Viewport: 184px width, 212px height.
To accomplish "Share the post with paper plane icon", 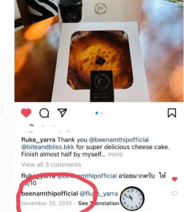I will click(x=62, y=113).
